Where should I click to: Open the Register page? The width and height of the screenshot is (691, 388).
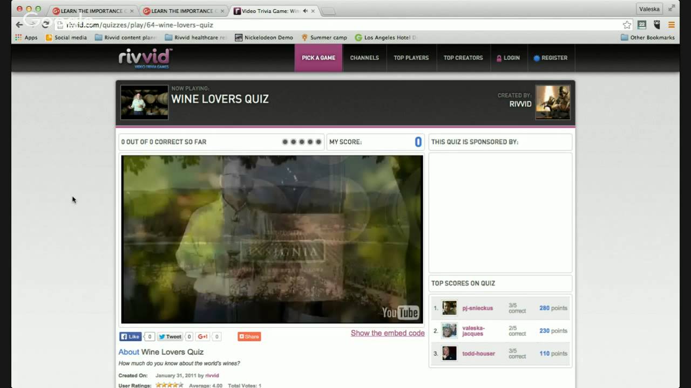(x=550, y=58)
